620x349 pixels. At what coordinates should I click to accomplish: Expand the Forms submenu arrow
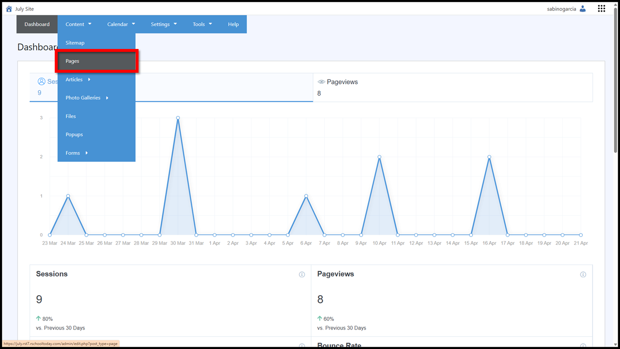tap(87, 153)
